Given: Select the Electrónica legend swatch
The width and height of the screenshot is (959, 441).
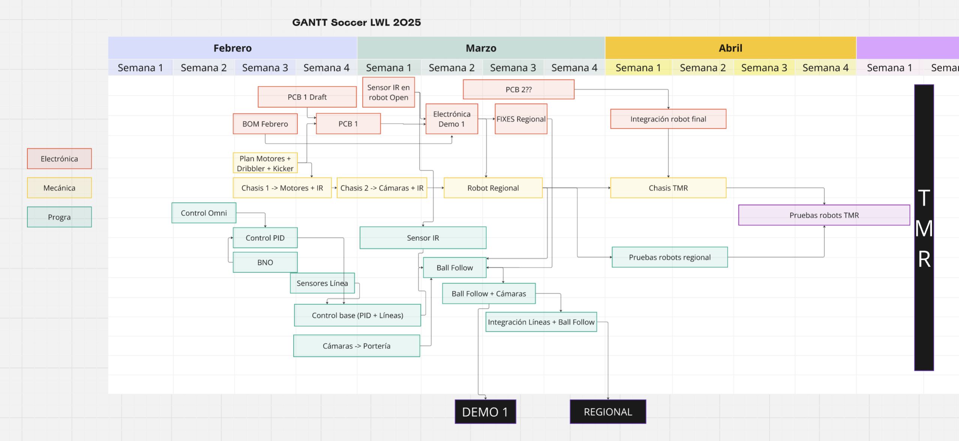Looking at the screenshot, I should (59, 159).
